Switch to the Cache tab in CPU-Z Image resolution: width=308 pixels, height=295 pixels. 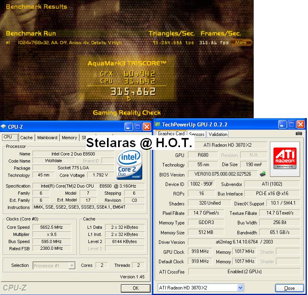27,138
